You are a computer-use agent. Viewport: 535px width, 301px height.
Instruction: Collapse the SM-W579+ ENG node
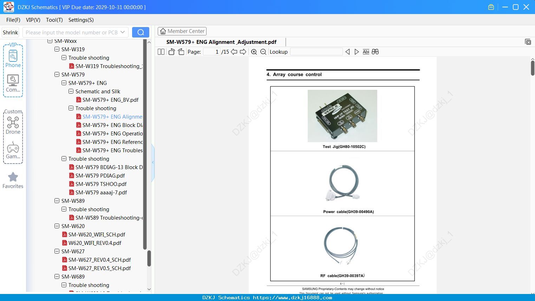(x=64, y=83)
